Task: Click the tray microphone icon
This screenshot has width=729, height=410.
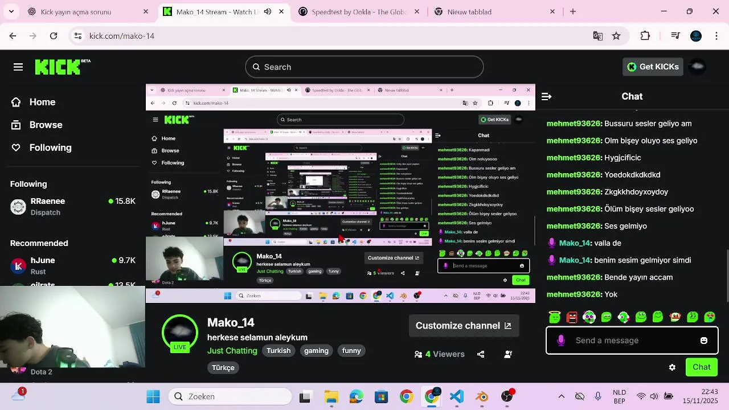Action: 598,396
